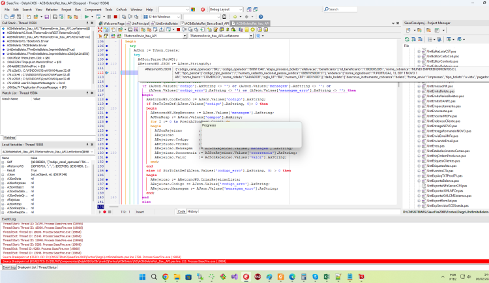Switch to the UntPrincipal editor tab
Screen dimensions: 489x283
(138, 23)
